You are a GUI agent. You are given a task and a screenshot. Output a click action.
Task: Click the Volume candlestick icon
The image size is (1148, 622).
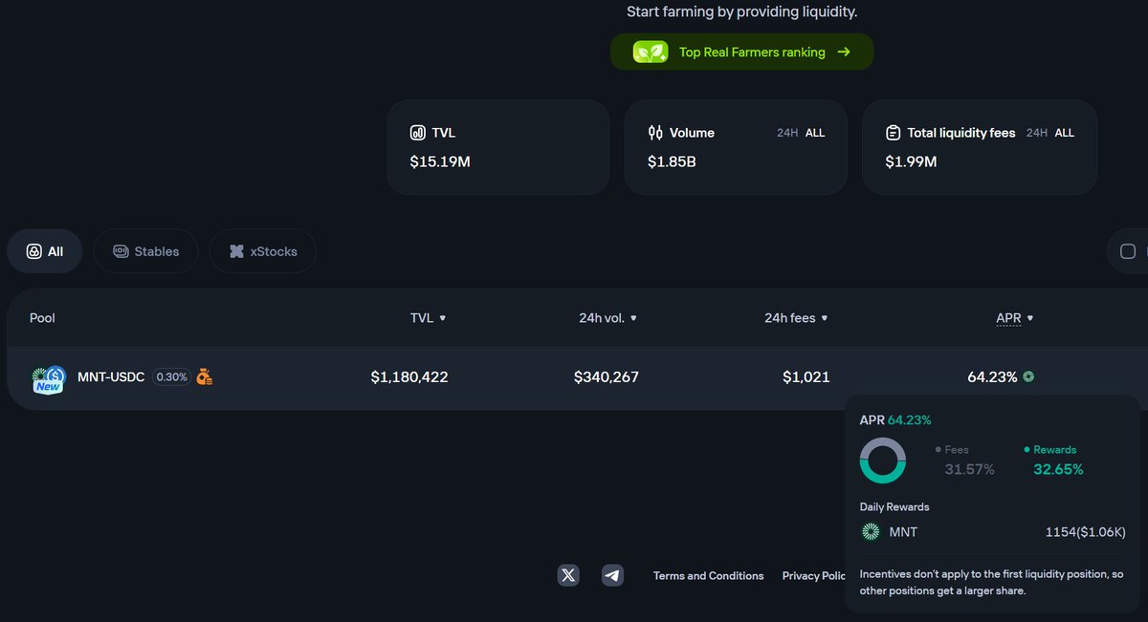[x=655, y=133]
